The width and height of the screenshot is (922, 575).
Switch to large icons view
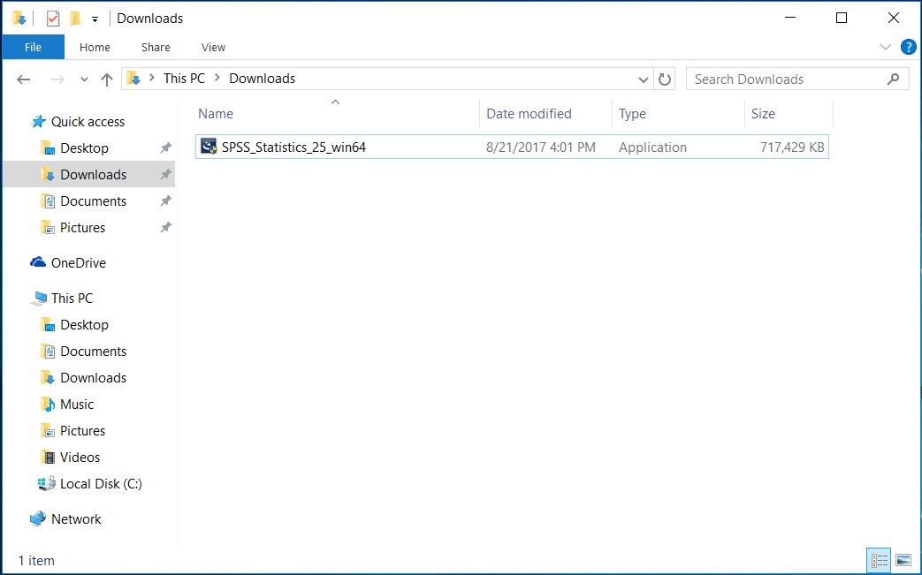coord(903,560)
